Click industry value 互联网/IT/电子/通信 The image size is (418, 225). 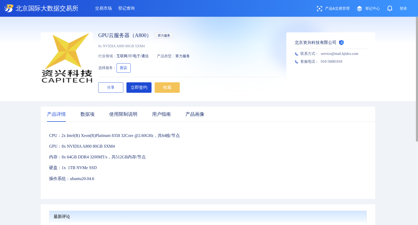pyautogui.click(x=132, y=56)
